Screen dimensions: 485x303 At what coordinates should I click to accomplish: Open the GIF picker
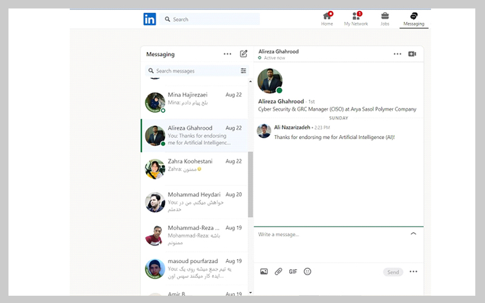click(293, 271)
